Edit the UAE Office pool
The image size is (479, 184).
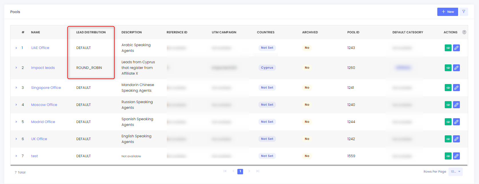pyautogui.click(x=456, y=48)
